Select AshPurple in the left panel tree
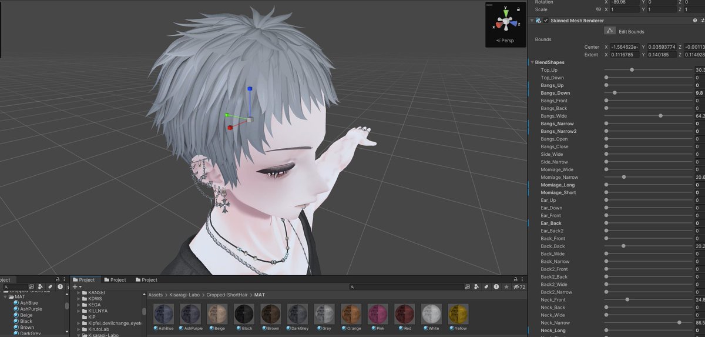 click(x=31, y=309)
